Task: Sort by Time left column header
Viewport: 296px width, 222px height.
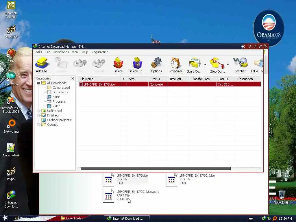Action: pos(178,79)
